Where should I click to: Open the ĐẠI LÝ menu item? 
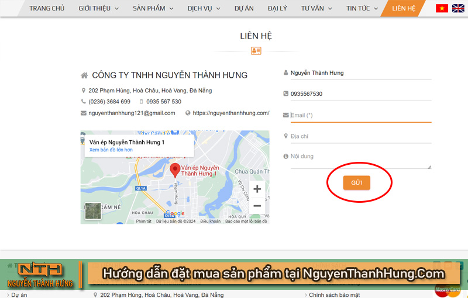pyautogui.click(x=277, y=8)
